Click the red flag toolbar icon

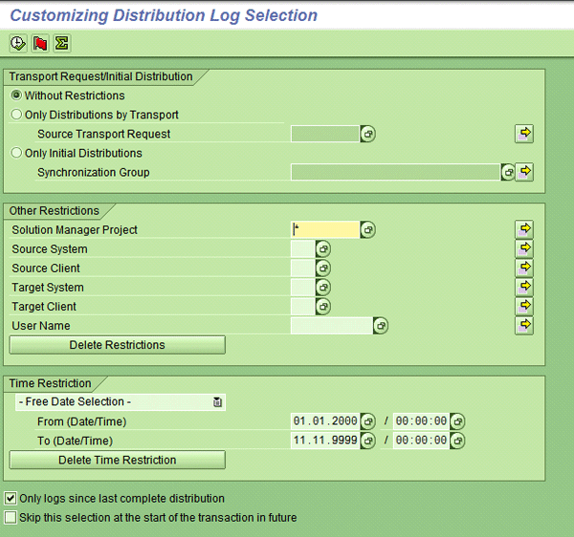click(39, 44)
